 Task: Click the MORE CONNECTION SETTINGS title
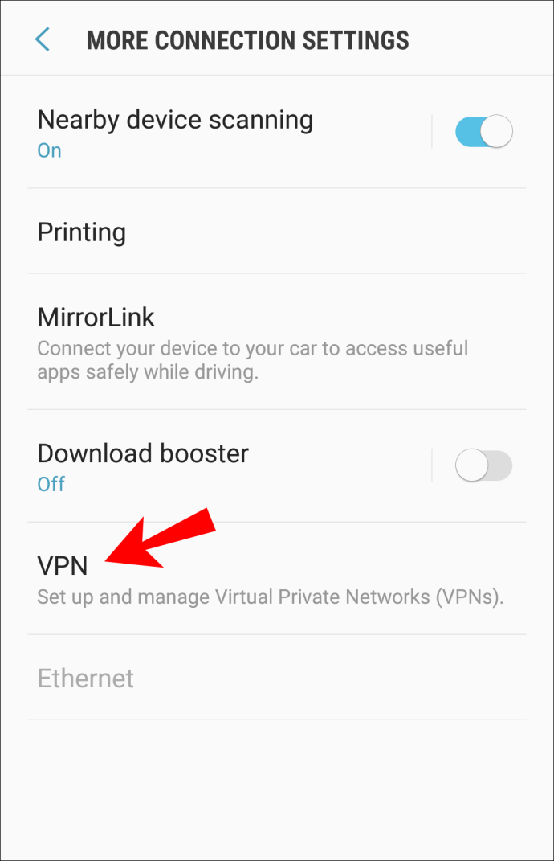pyautogui.click(x=248, y=40)
